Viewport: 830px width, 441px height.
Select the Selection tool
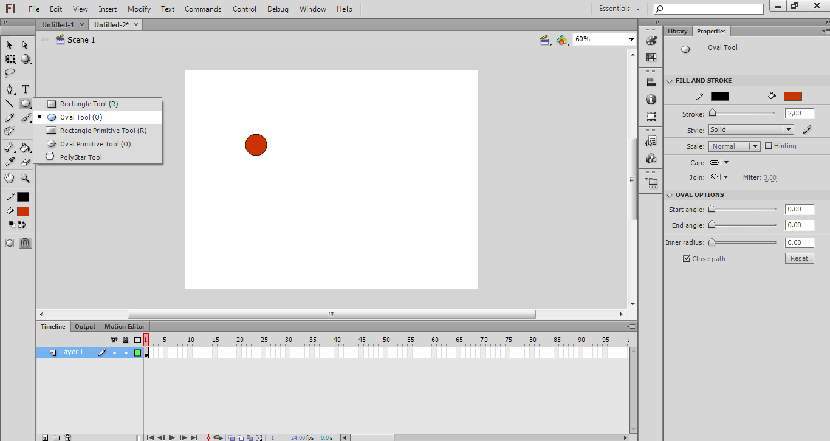pos(9,45)
